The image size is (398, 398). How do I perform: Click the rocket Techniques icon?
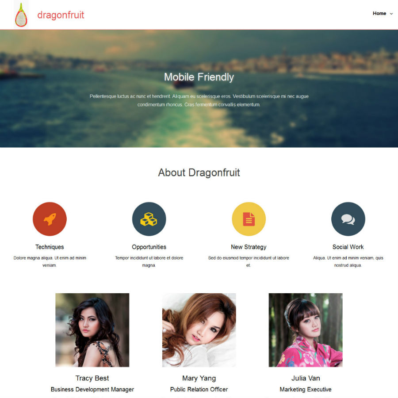[x=50, y=219]
